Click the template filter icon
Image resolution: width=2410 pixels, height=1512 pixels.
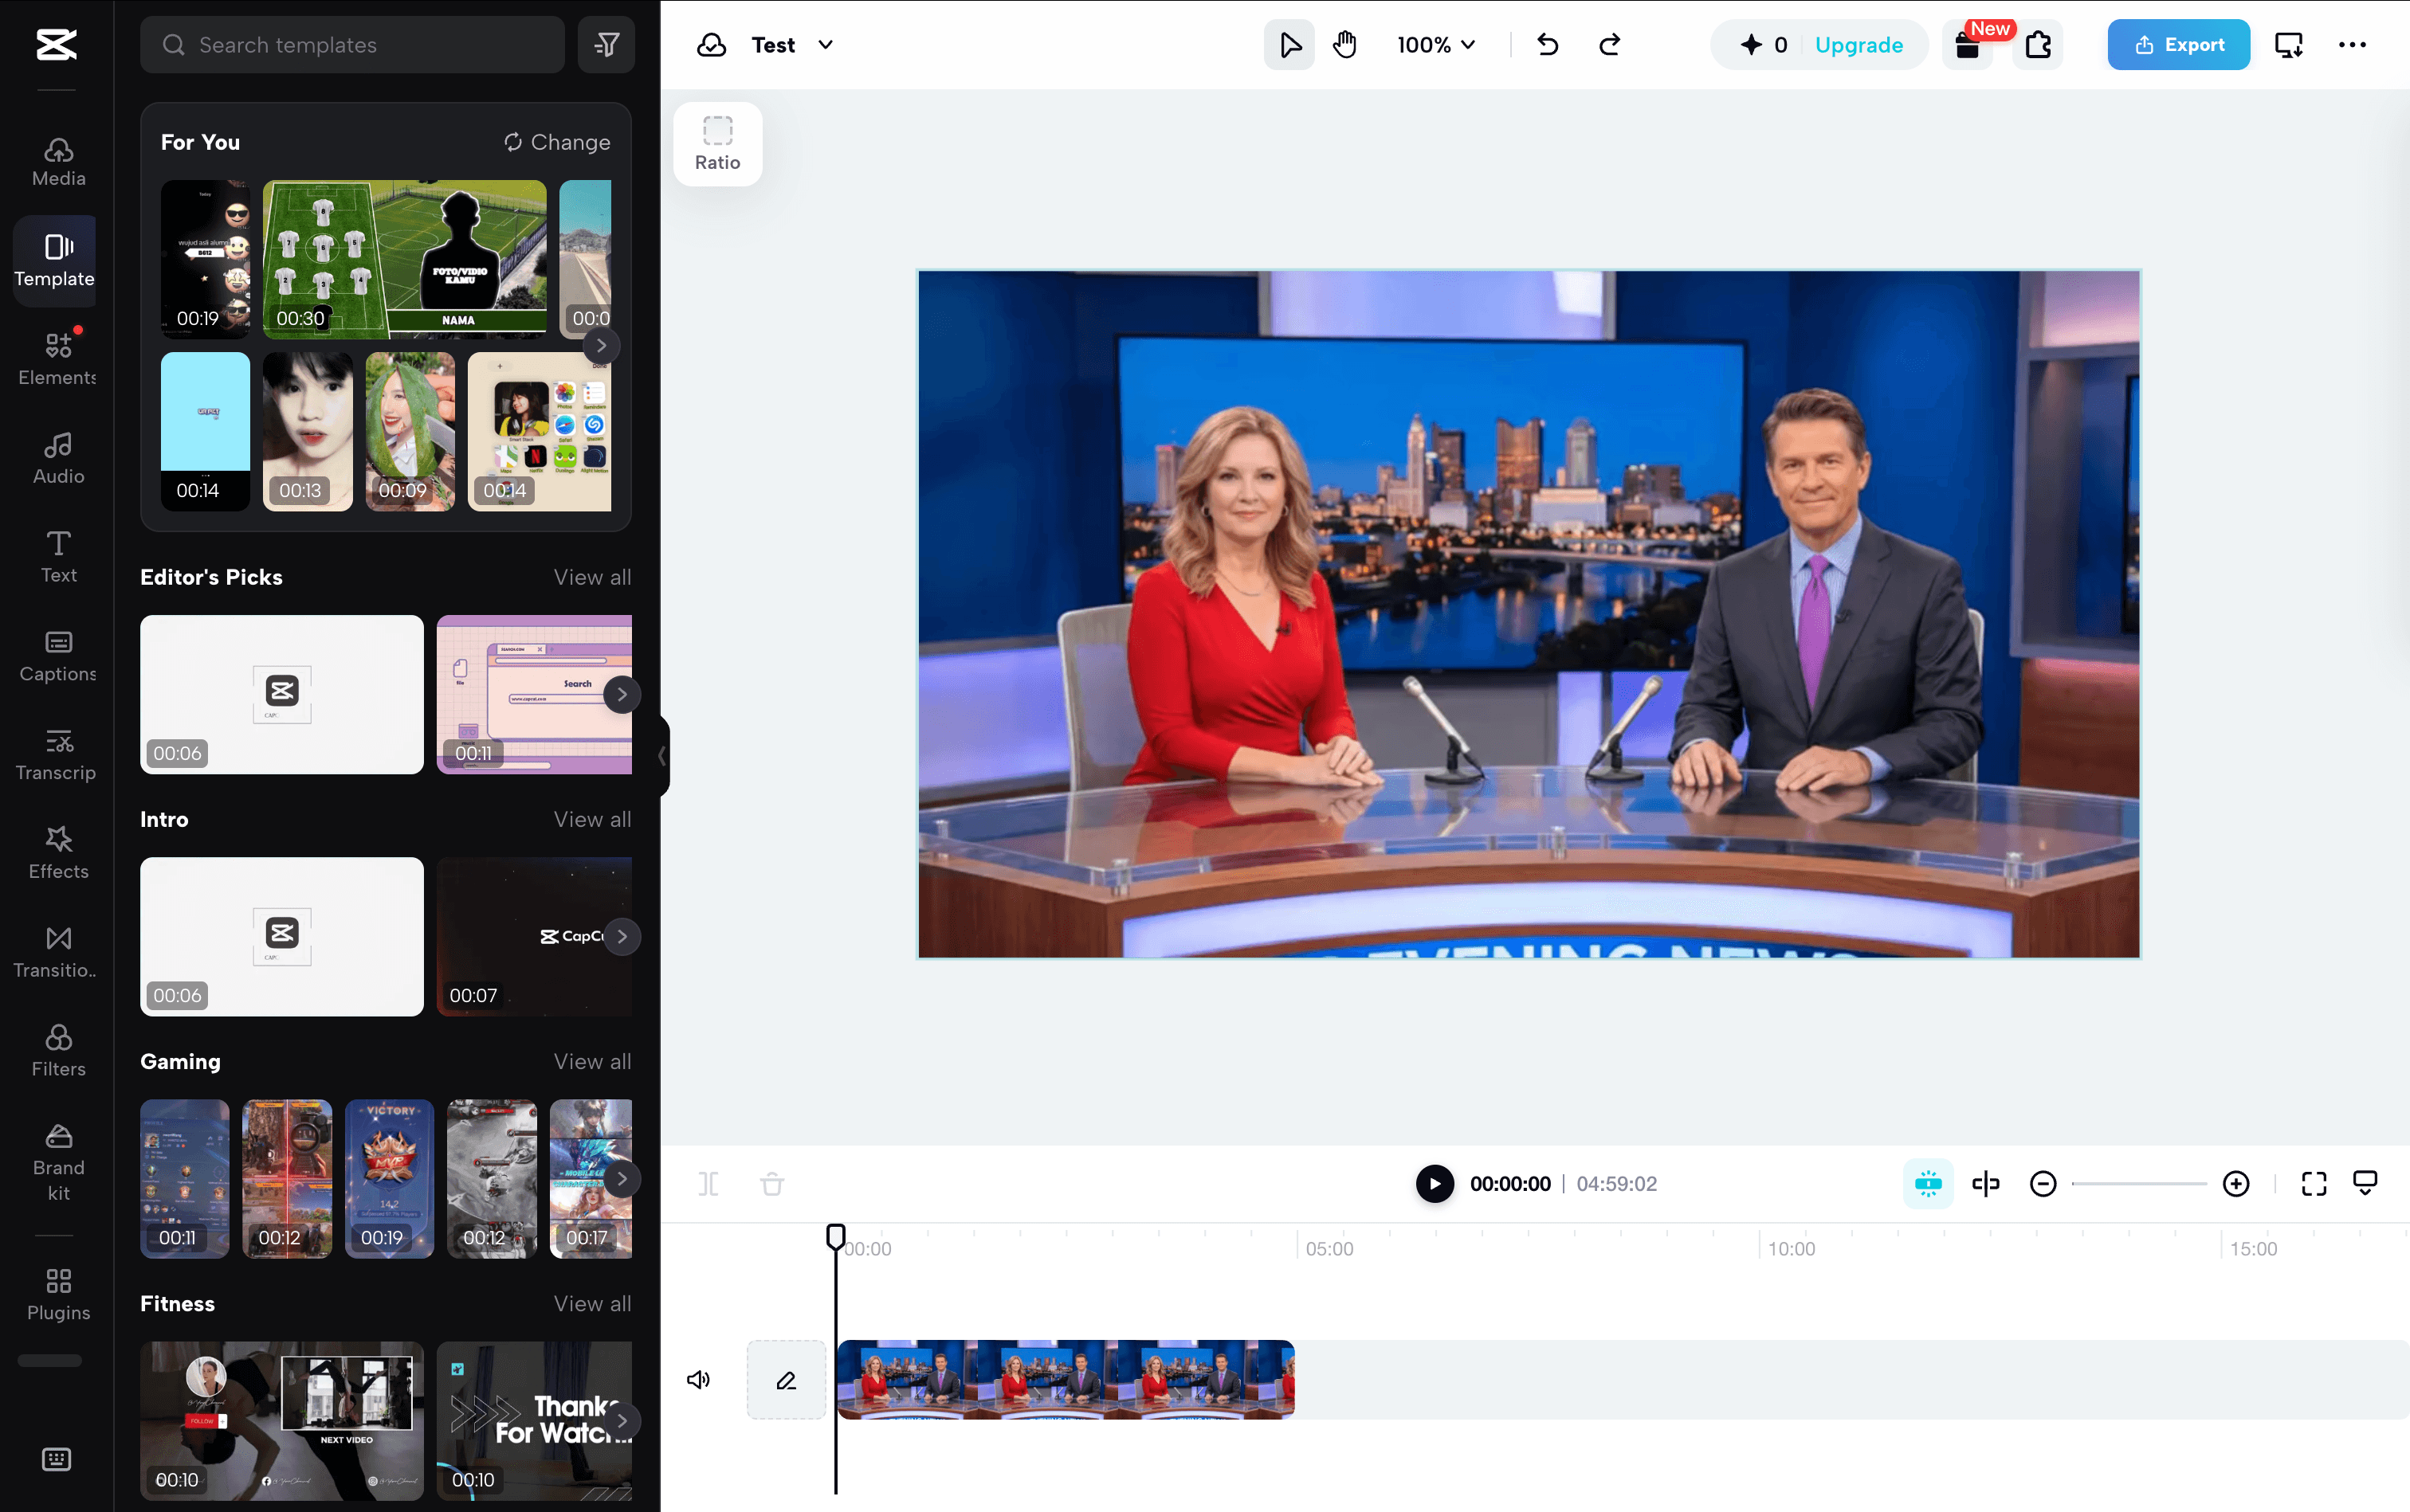606,44
